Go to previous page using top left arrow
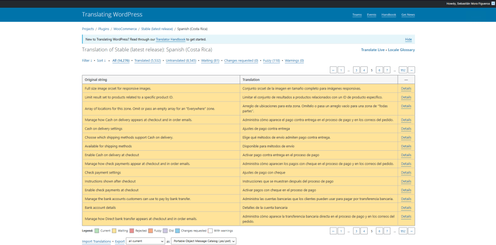Screen dimensions: 496x245 (333, 70)
